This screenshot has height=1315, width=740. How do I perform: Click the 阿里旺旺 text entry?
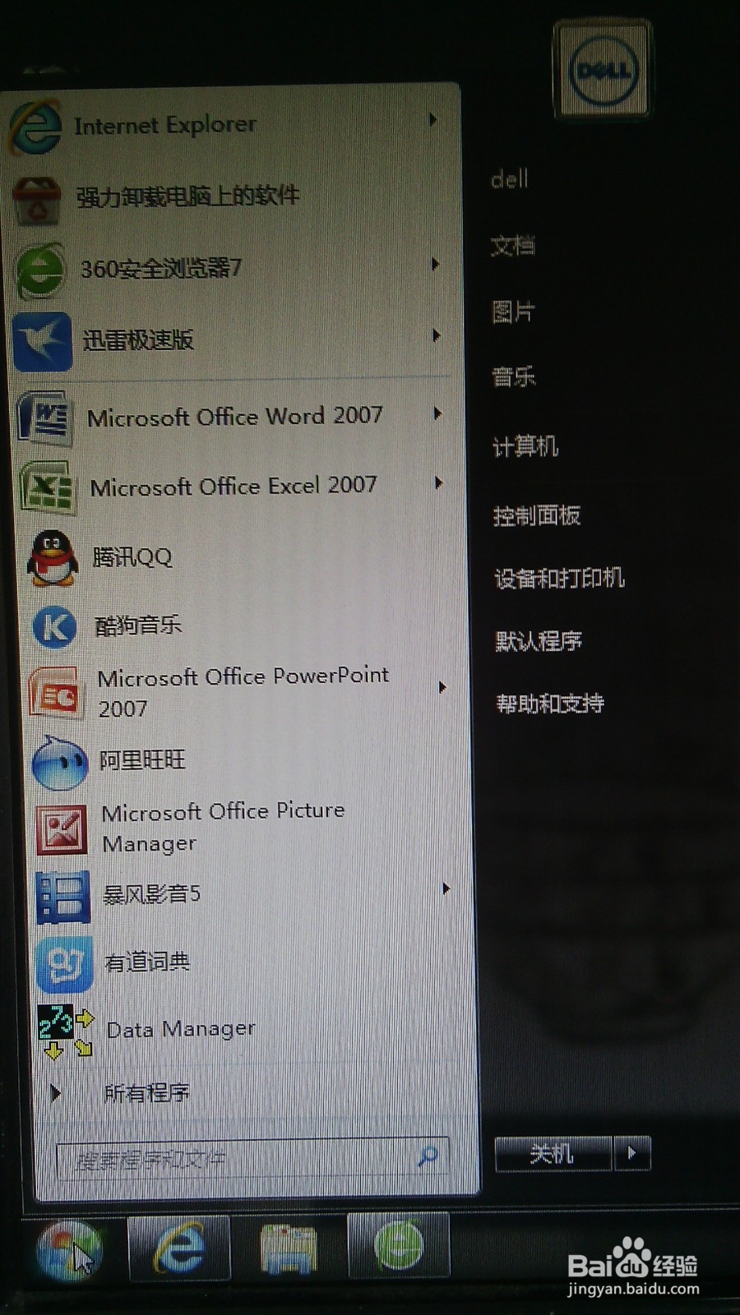pyautogui.click(x=142, y=759)
